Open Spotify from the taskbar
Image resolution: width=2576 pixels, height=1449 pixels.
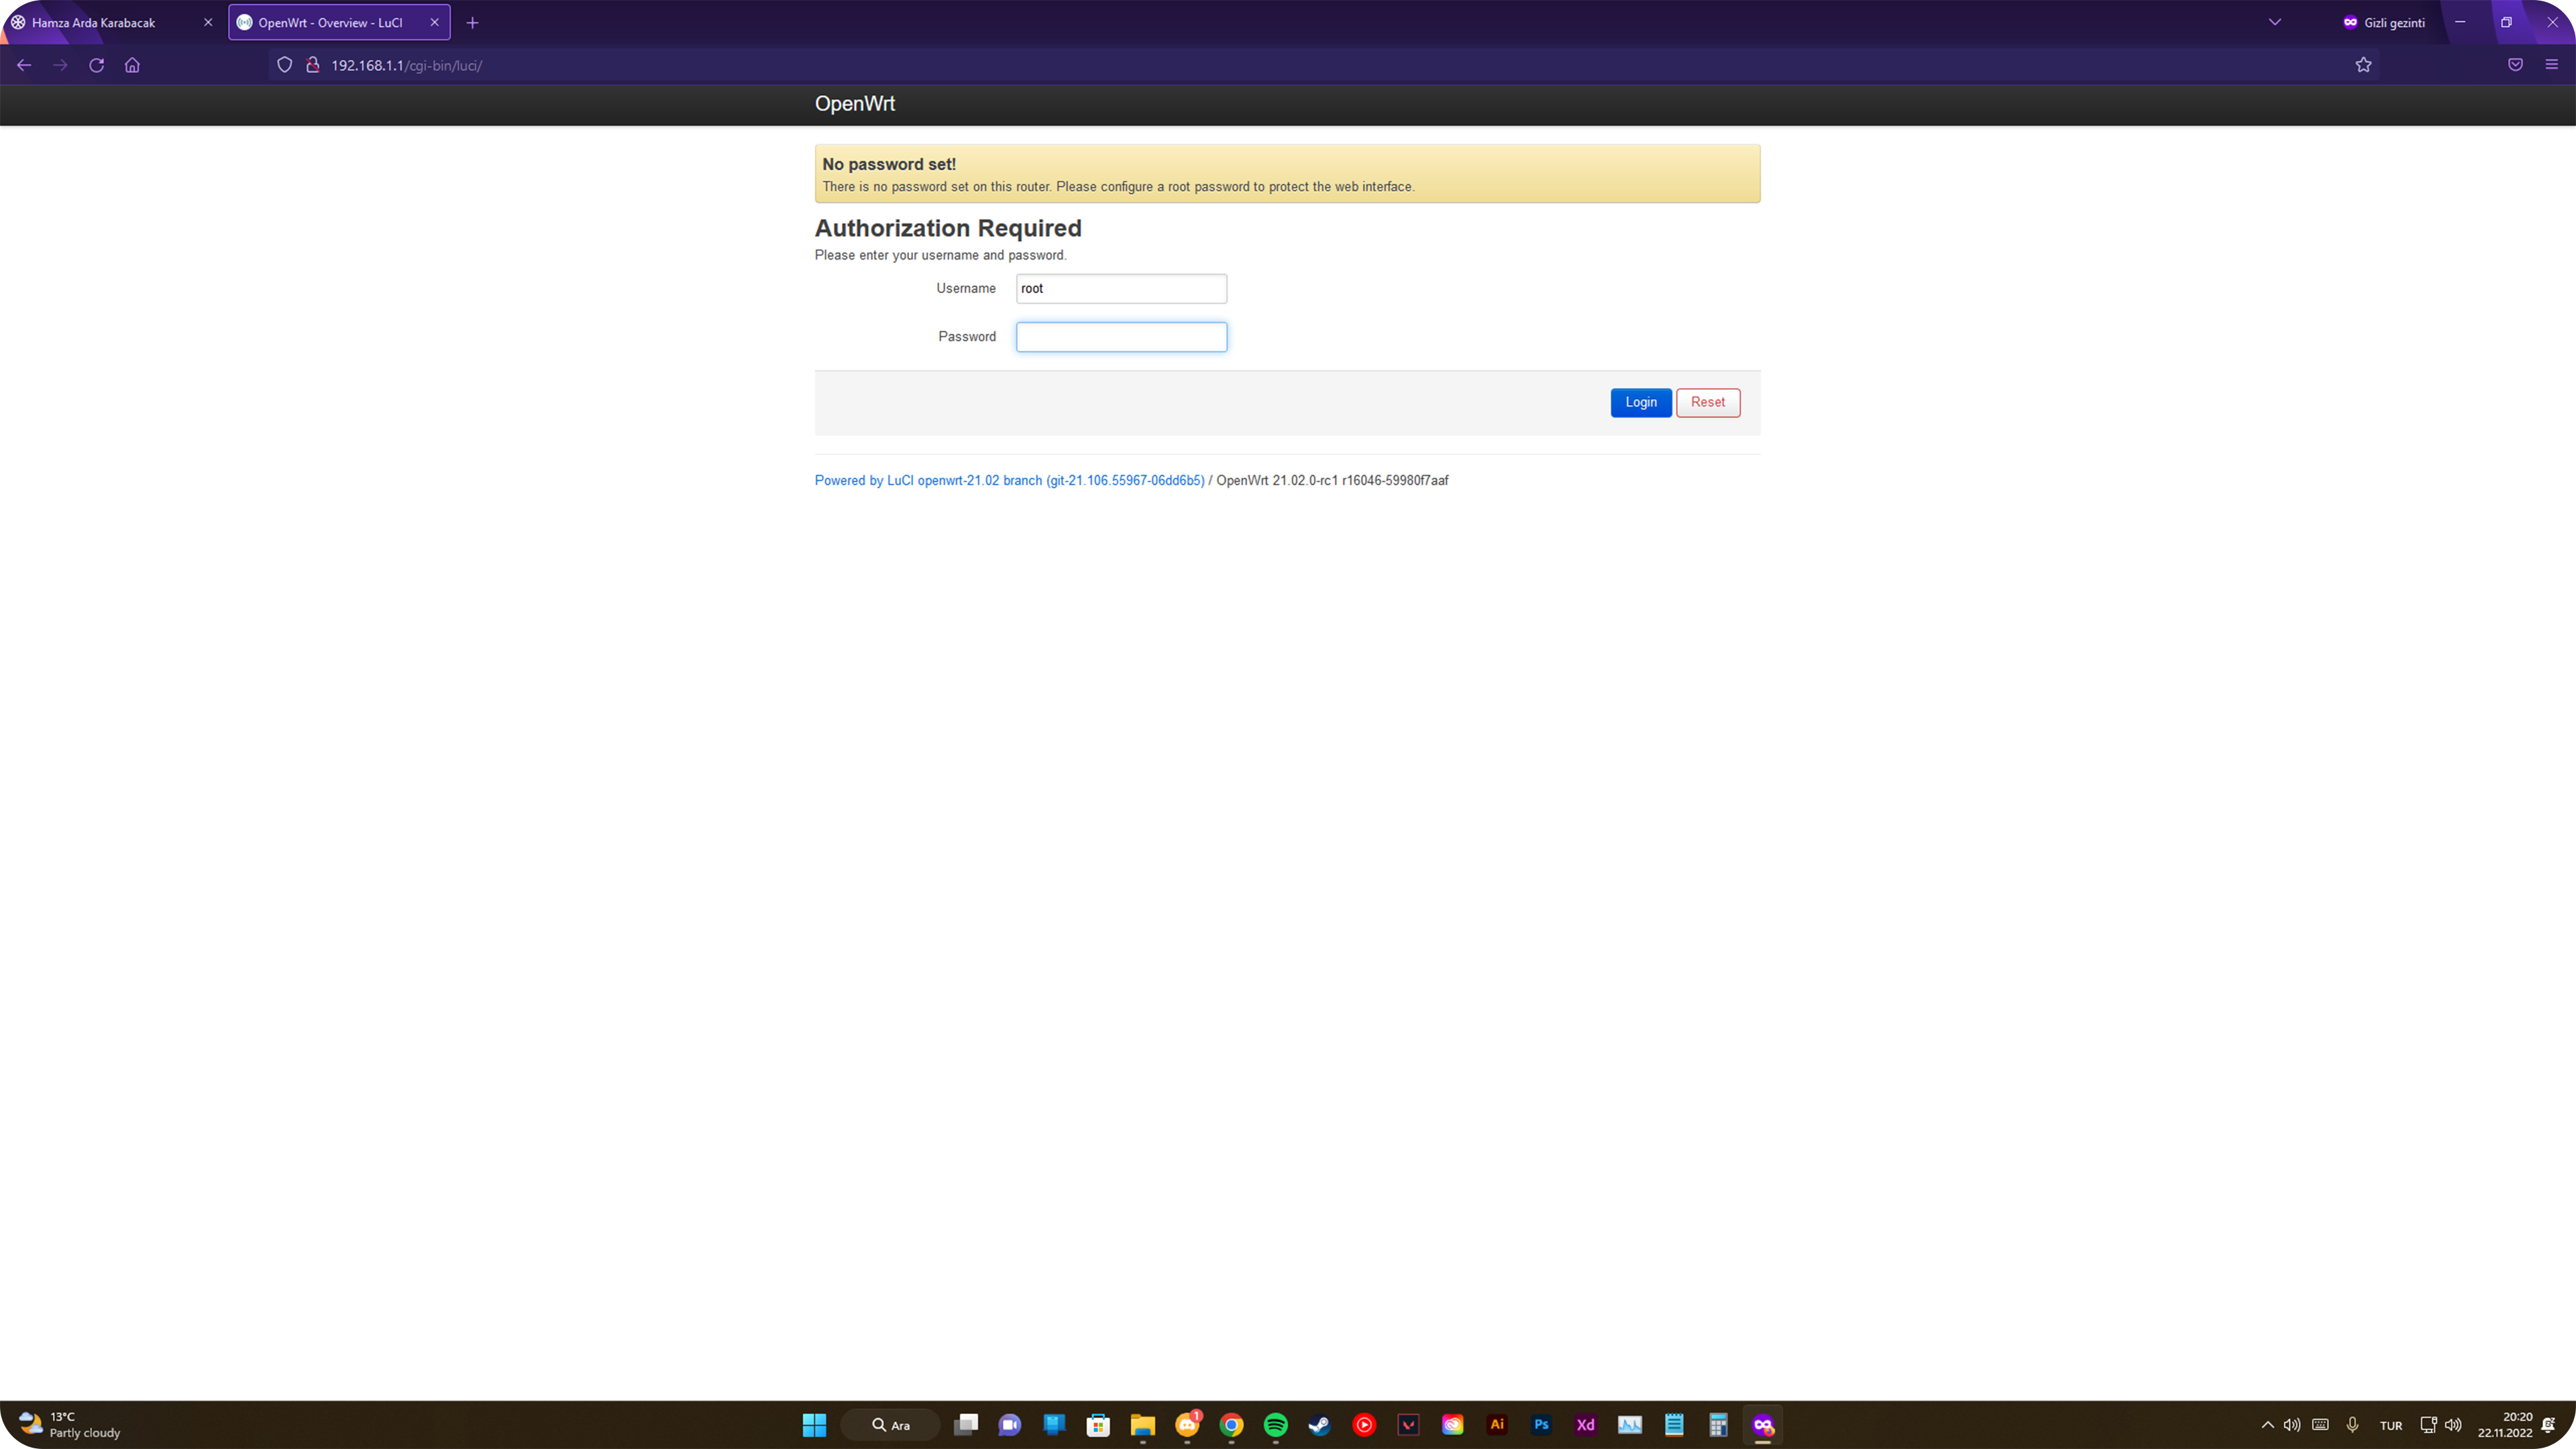tap(1275, 1425)
